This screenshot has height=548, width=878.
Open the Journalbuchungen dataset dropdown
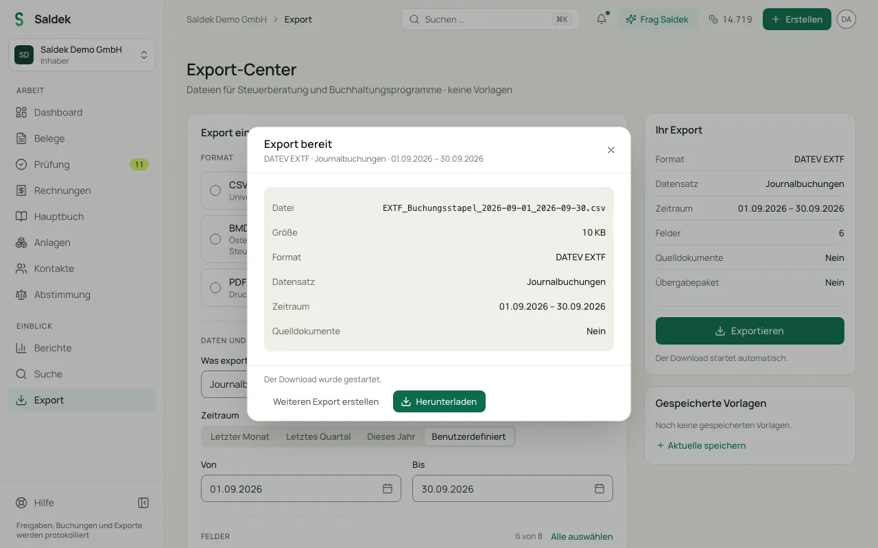click(224, 384)
